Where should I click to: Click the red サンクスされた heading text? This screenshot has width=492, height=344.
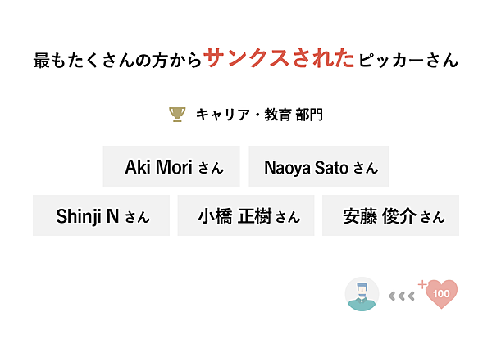tap(280, 59)
